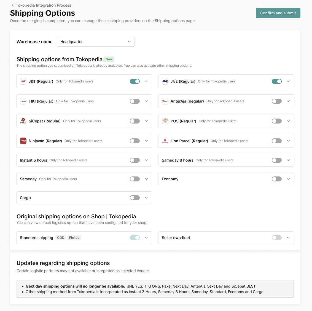Click the TIKI courier logo icon
This screenshot has height=311, width=312.
coord(23,101)
